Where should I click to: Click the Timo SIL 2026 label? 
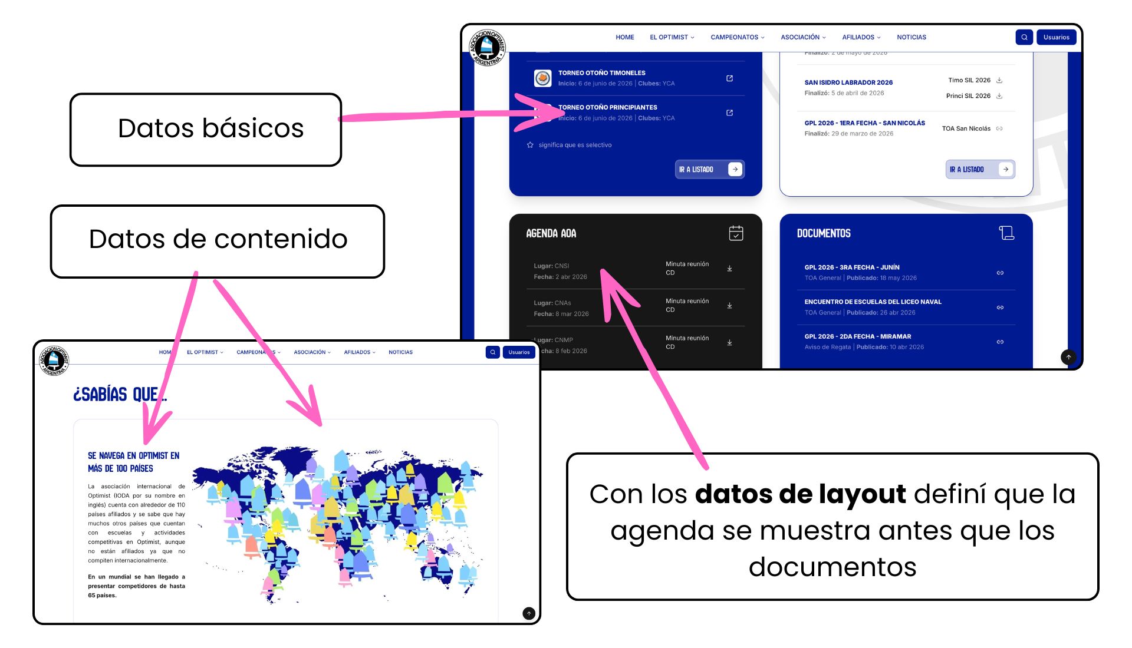tap(969, 80)
